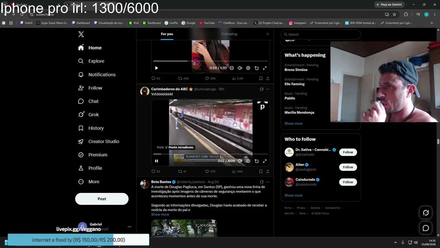Open the Kick bookmark in bookmarks bar
This screenshot has height=248, width=440.
tap(134, 23)
